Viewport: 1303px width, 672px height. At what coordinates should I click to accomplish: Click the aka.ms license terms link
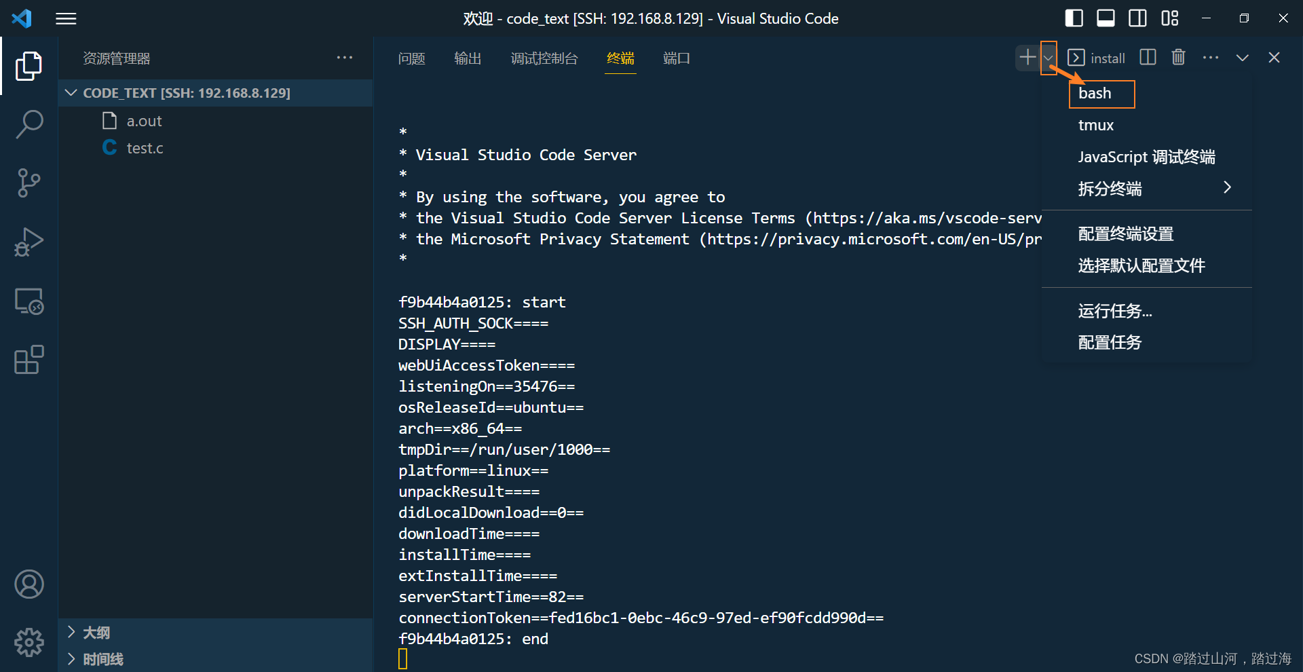927,218
